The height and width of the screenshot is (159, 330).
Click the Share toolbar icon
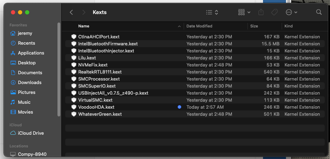pos(261,12)
